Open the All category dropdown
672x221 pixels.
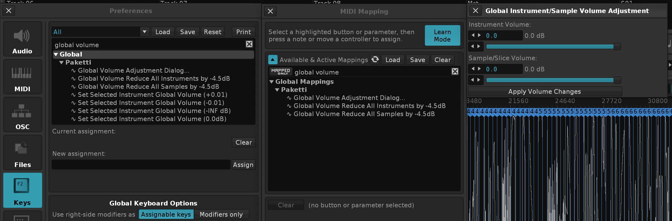100,32
